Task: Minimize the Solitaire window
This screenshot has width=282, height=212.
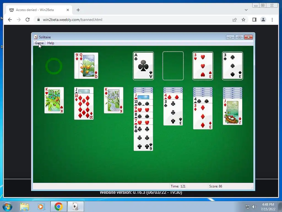Action: click(x=230, y=37)
